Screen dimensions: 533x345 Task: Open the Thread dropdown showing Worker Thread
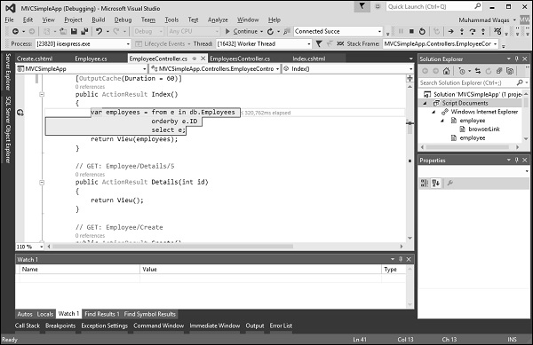[308, 43]
